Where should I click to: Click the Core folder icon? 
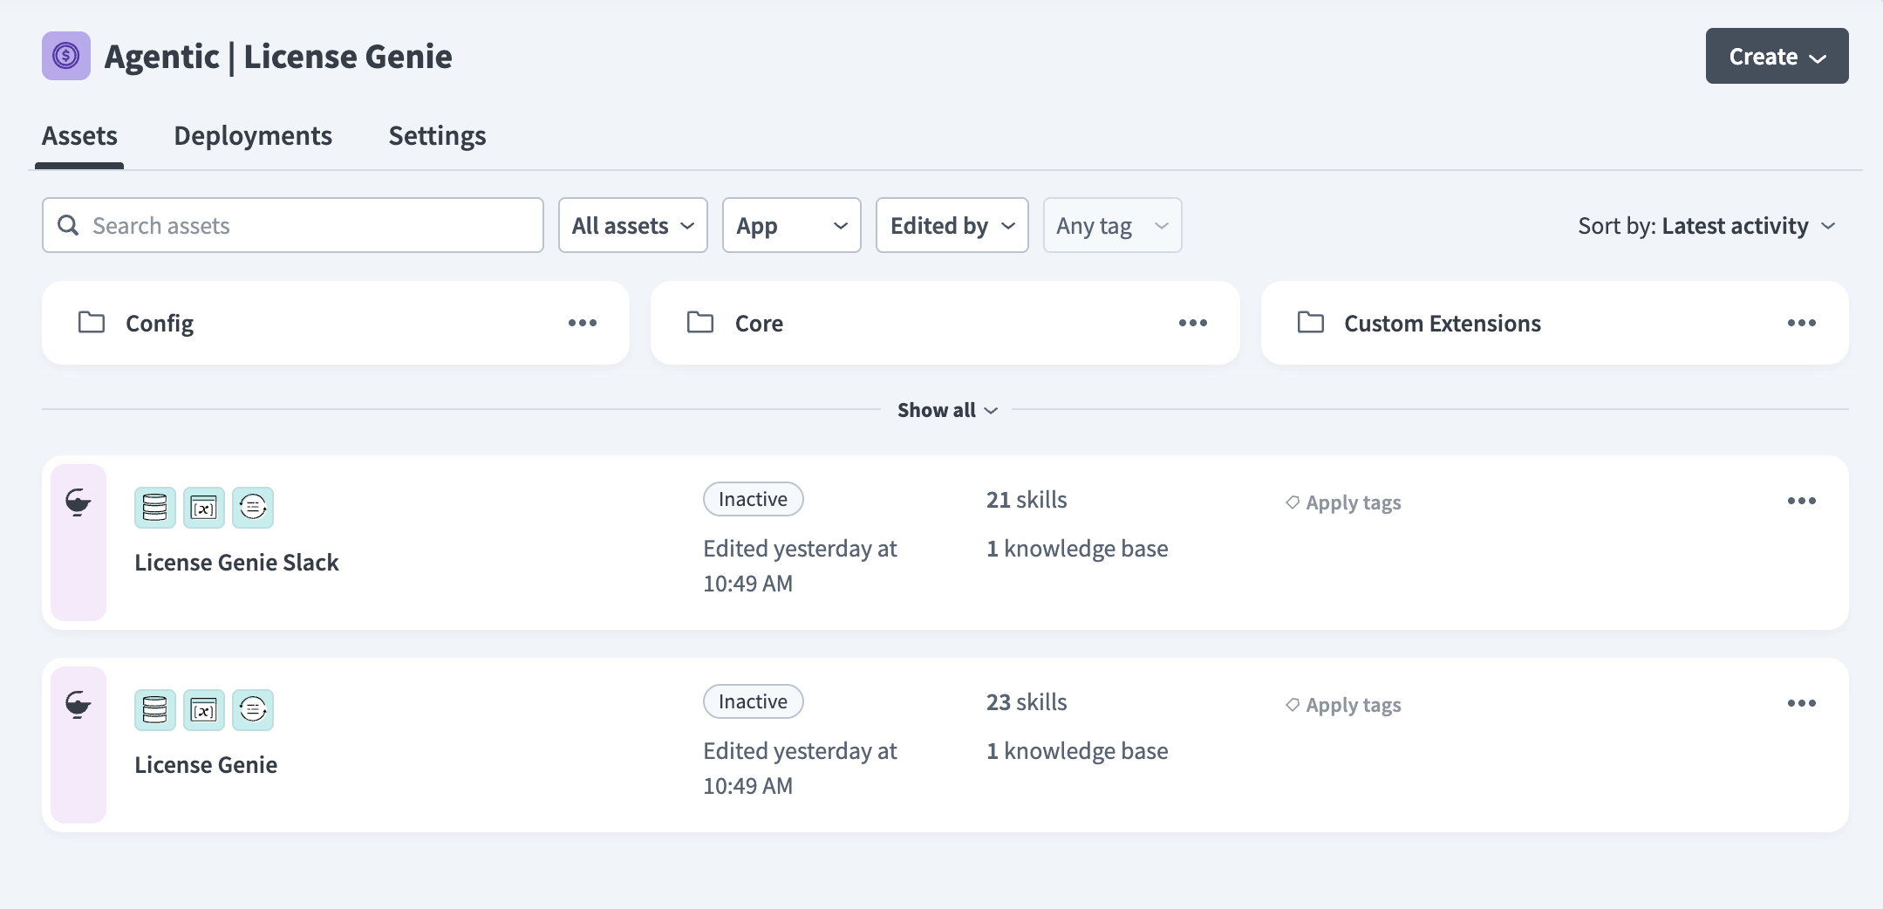pos(700,323)
